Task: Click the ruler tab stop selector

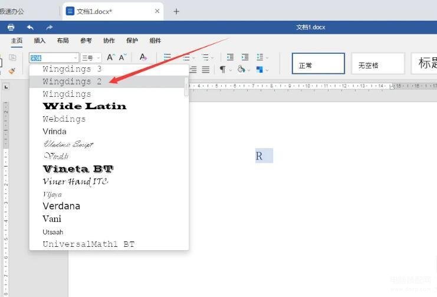Action: (x=6, y=87)
